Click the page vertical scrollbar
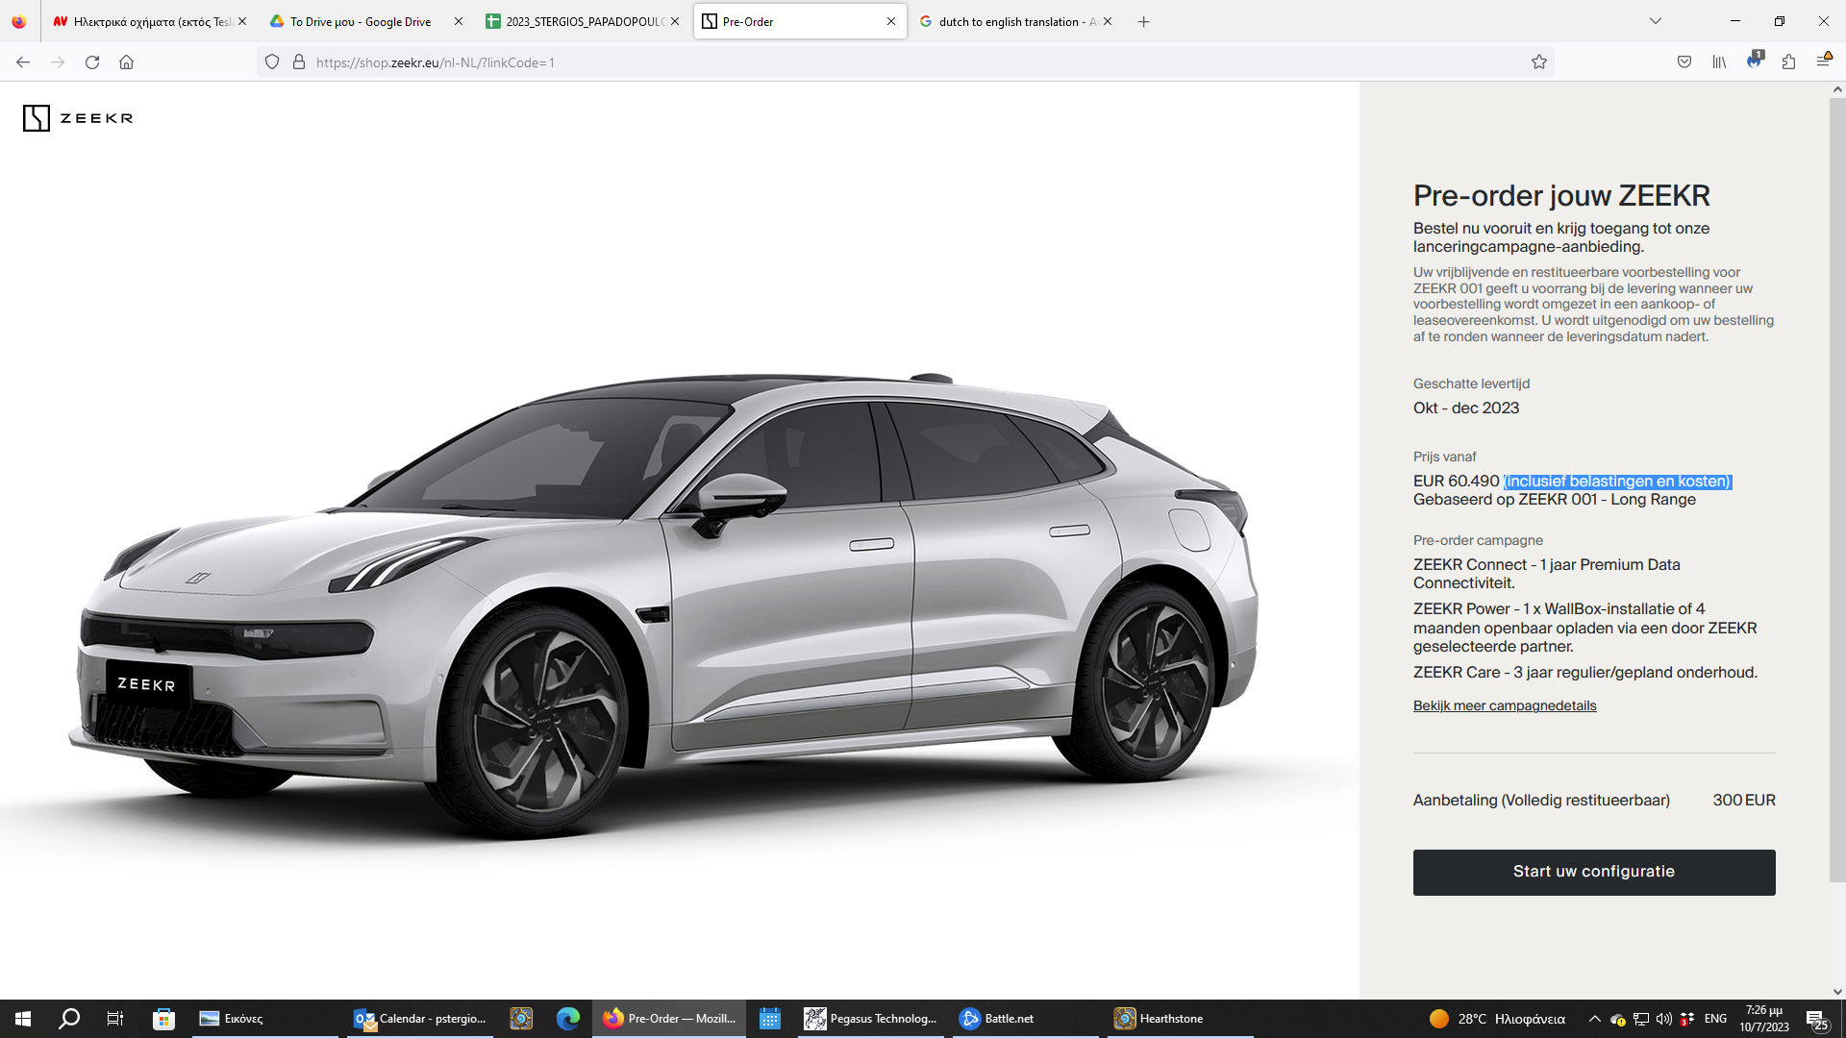 (1836, 481)
